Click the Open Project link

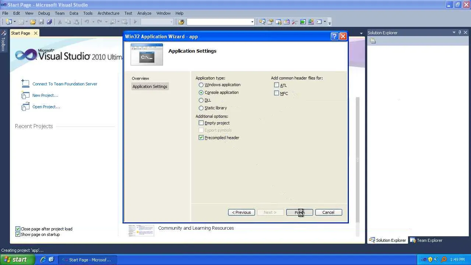click(46, 107)
